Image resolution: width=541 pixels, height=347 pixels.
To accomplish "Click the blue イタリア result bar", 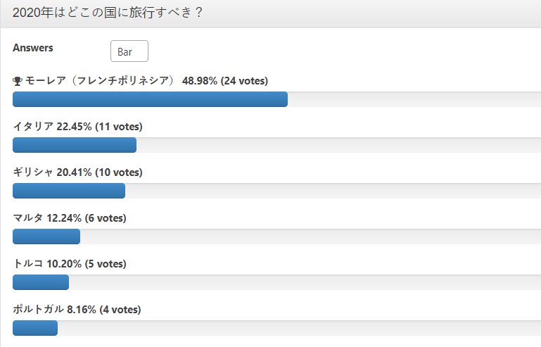I will [75, 145].
